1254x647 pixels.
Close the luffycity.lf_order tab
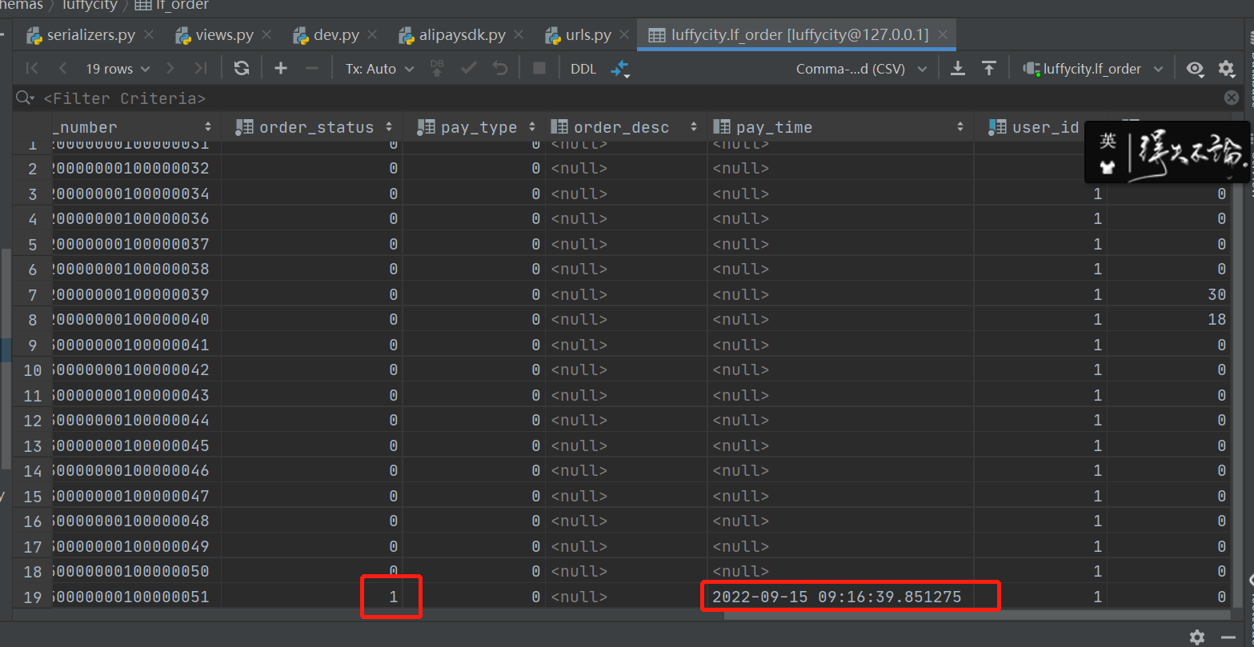click(x=942, y=35)
